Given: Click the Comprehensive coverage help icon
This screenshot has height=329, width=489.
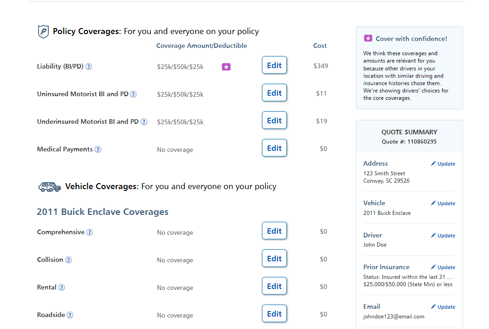Looking at the screenshot, I should pyautogui.click(x=91, y=232).
